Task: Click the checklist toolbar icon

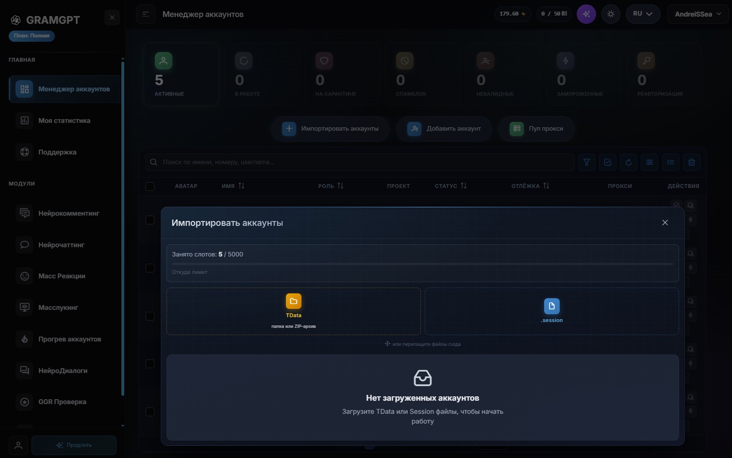Action: click(670, 162)
